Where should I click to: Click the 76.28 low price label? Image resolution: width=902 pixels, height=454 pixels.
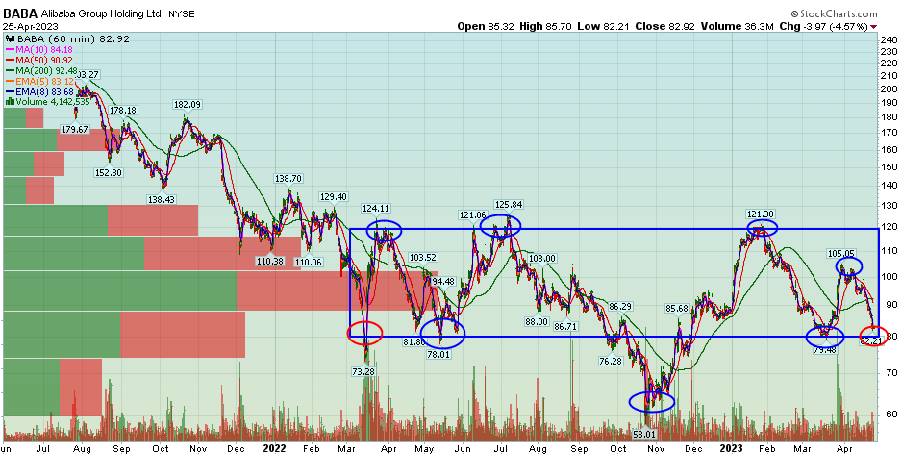click(611, 361)
